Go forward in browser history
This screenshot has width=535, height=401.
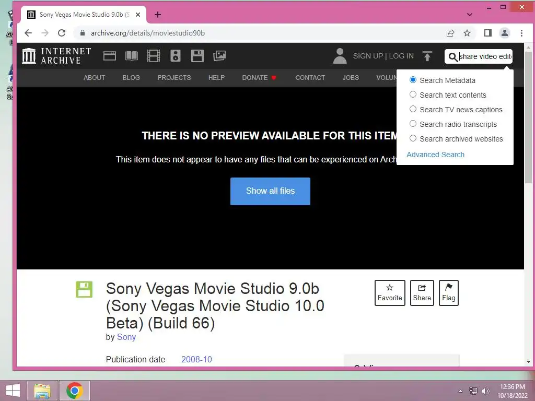pyautogui.click(x=45, y=33)
